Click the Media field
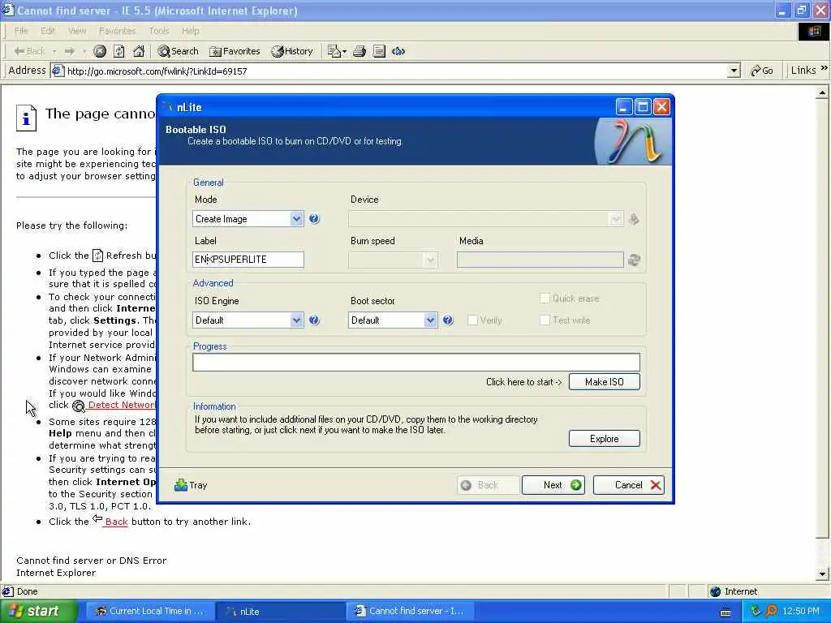Screen dimensions: 831x623 [x=540, y=260]
